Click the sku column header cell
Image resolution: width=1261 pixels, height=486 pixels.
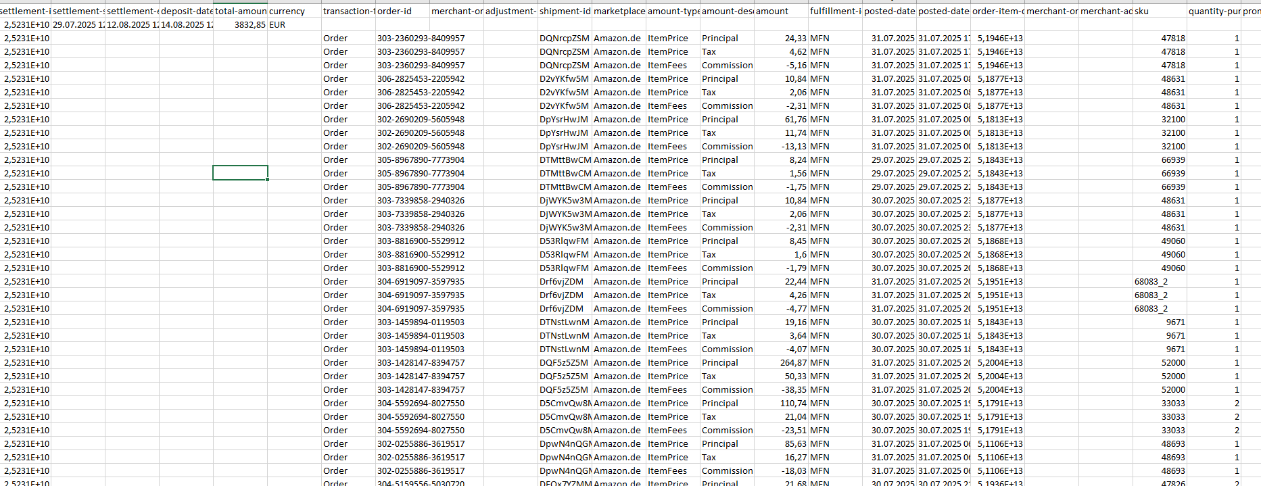point(1160,11)
